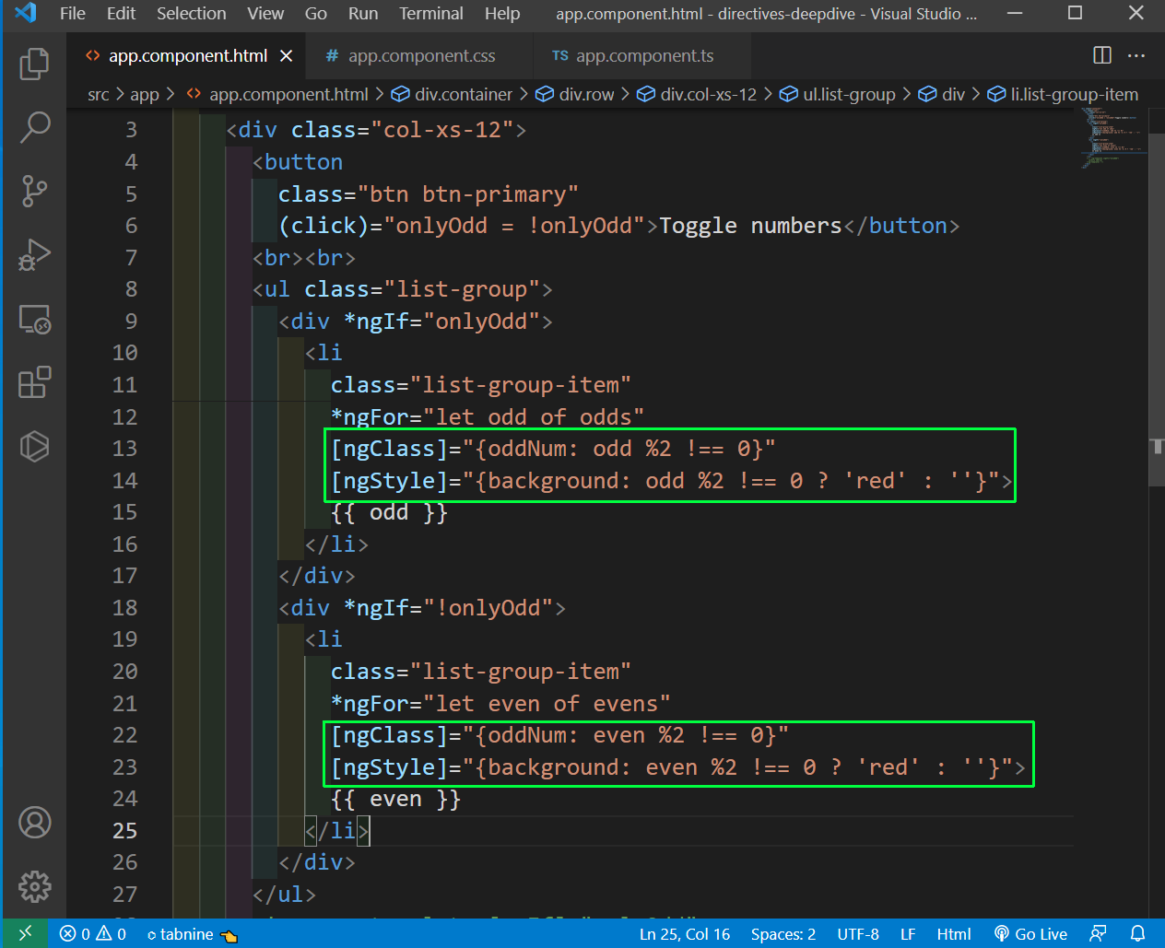Show errors and warnings in status bar

click(x=93, y=933)
